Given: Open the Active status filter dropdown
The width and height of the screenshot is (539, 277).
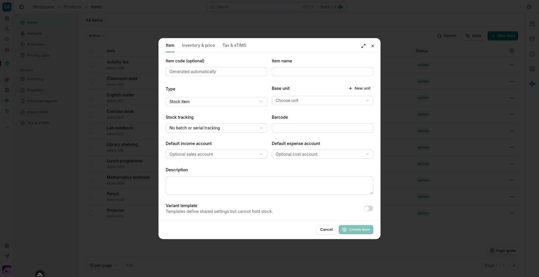Looking at the screenshot, I should tap(96, 36).
